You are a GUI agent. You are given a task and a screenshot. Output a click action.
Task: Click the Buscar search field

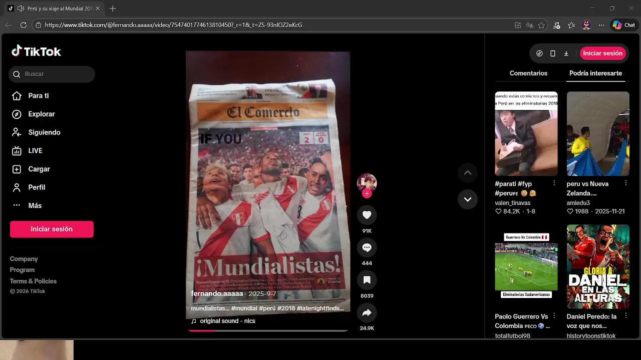[52, 74]
